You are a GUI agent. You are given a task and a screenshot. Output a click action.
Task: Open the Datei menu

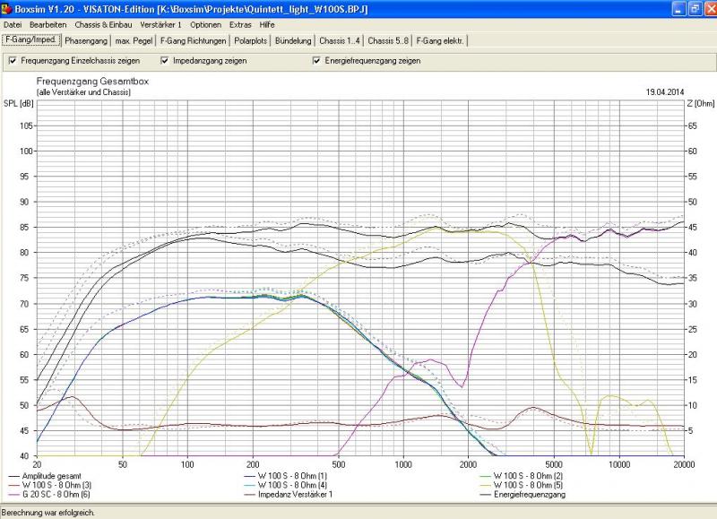point(13,24)
